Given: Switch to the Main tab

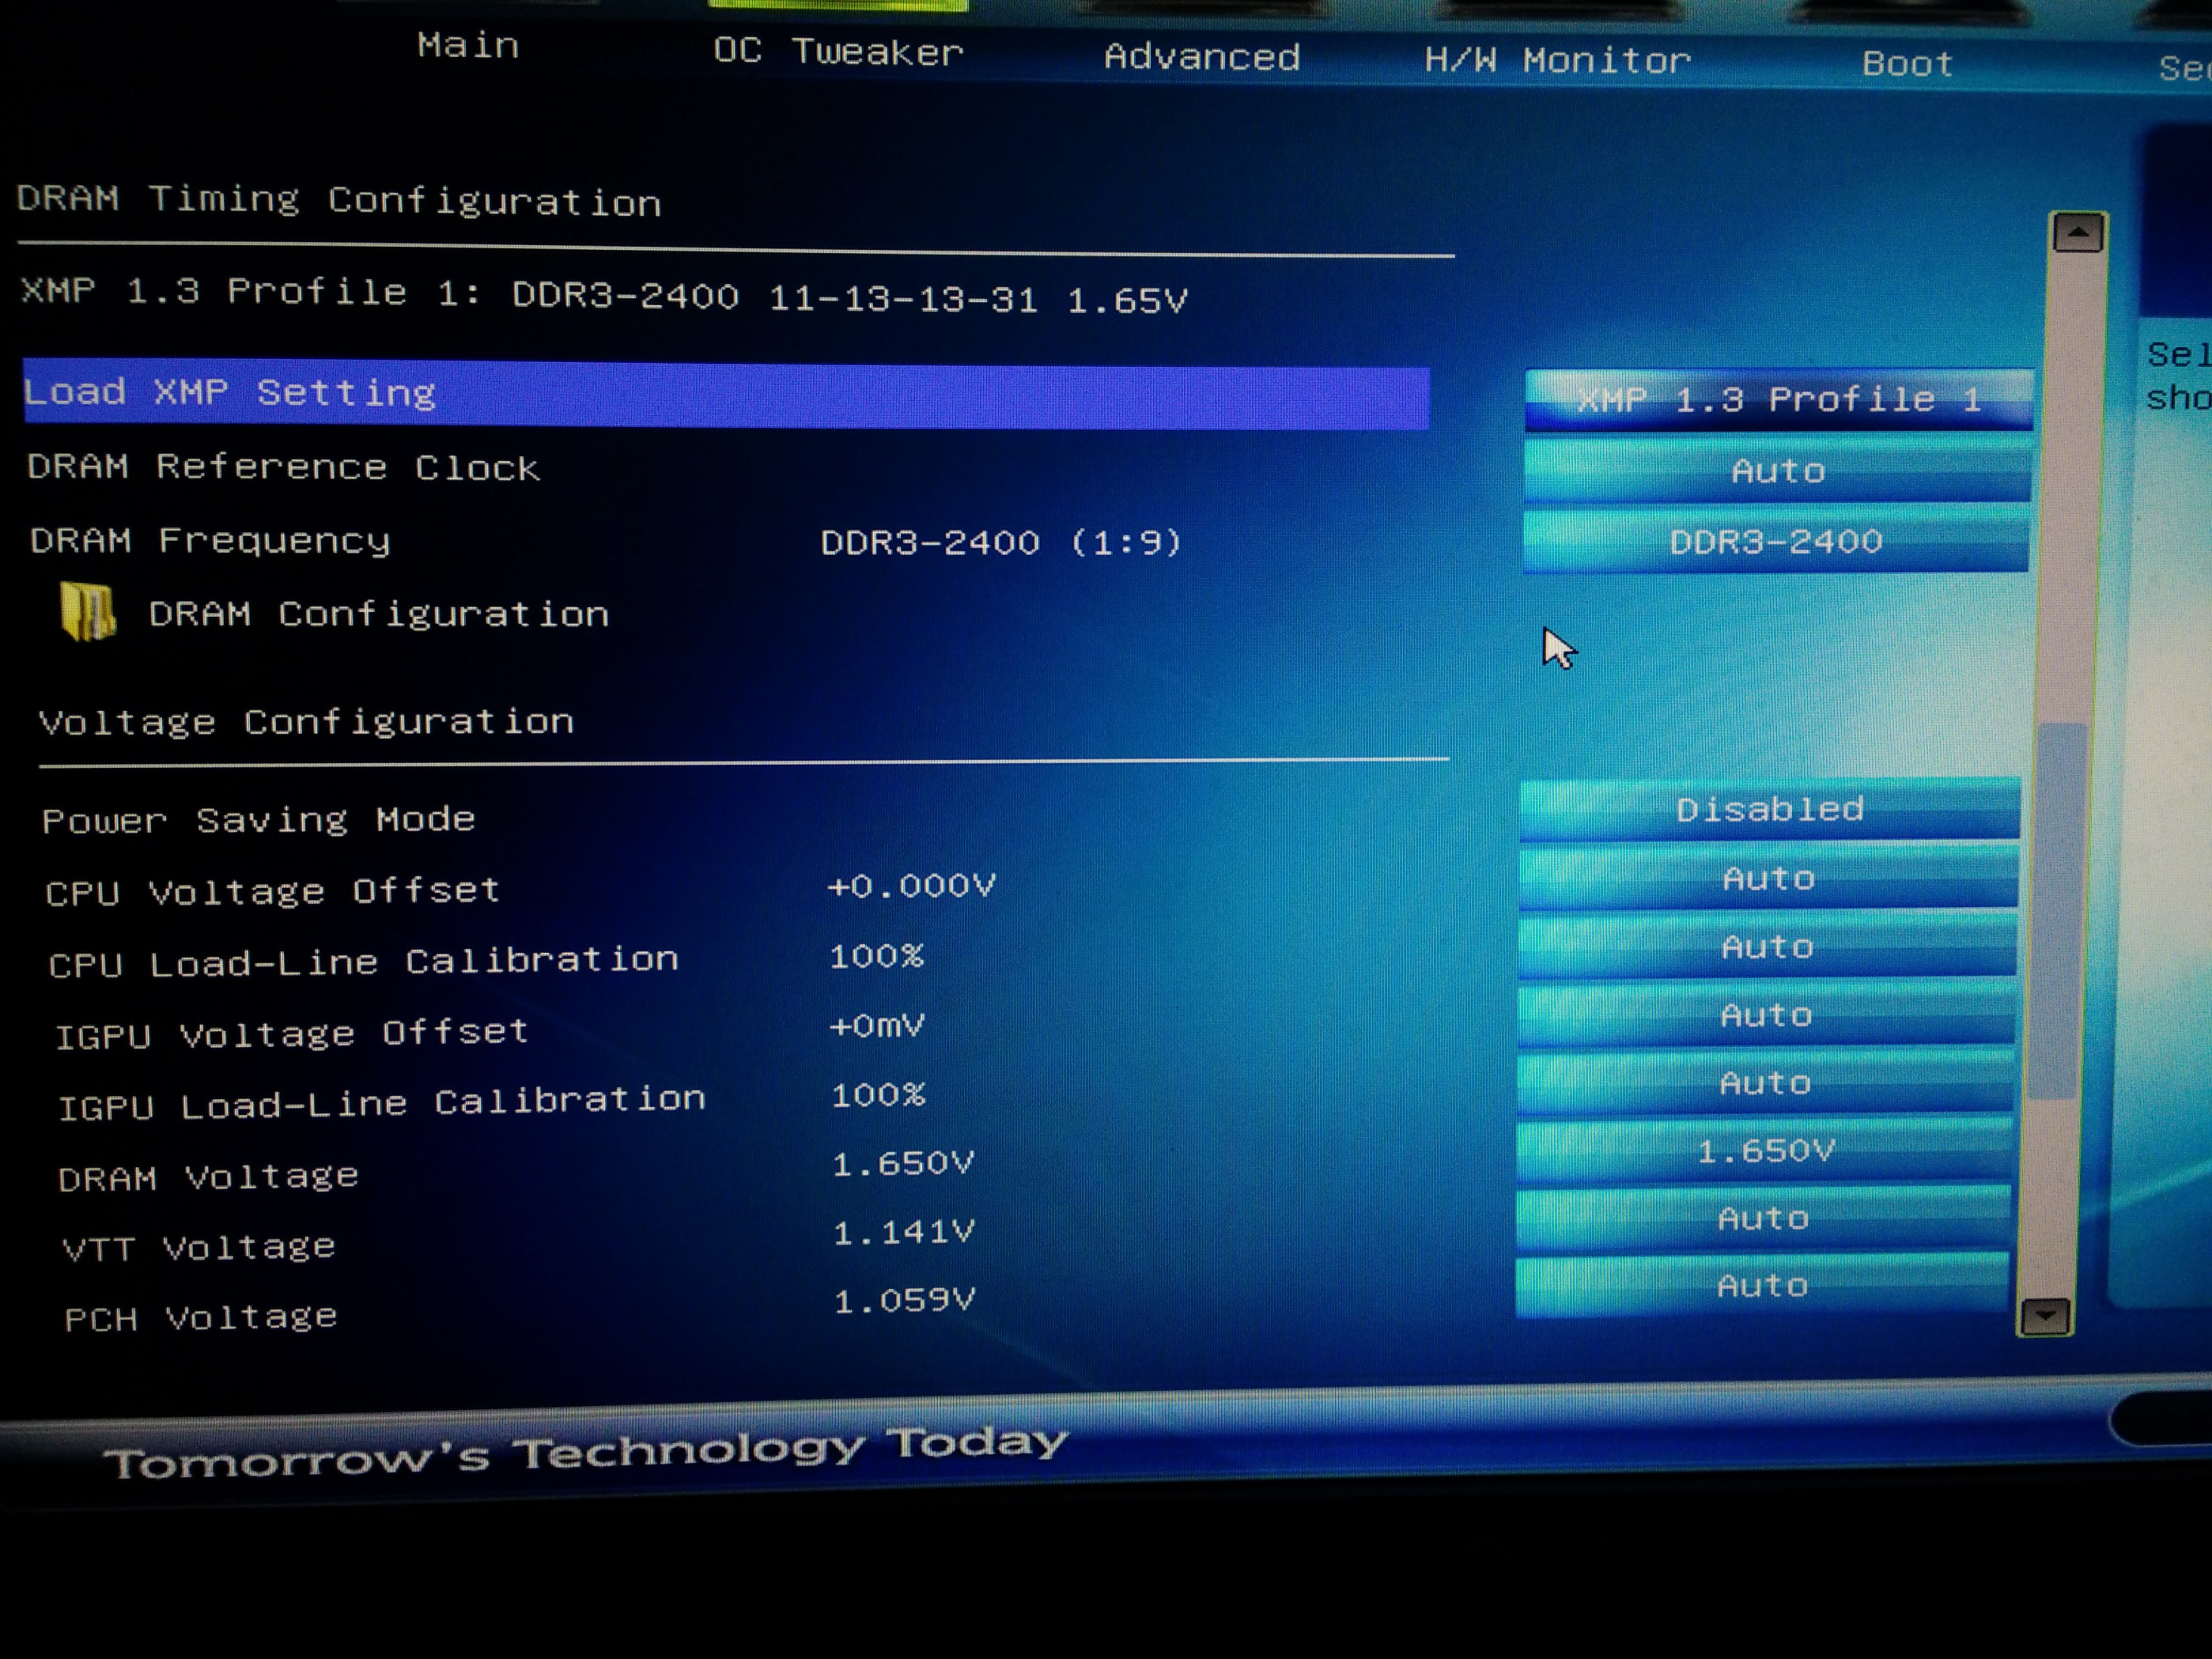Looking at the screenshot, I should (468, 46).
